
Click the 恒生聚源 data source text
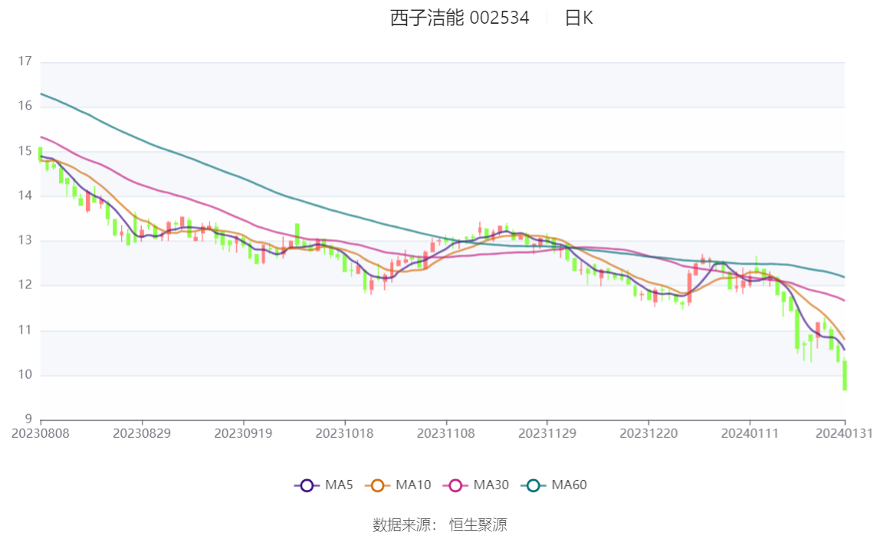[478, 524]
